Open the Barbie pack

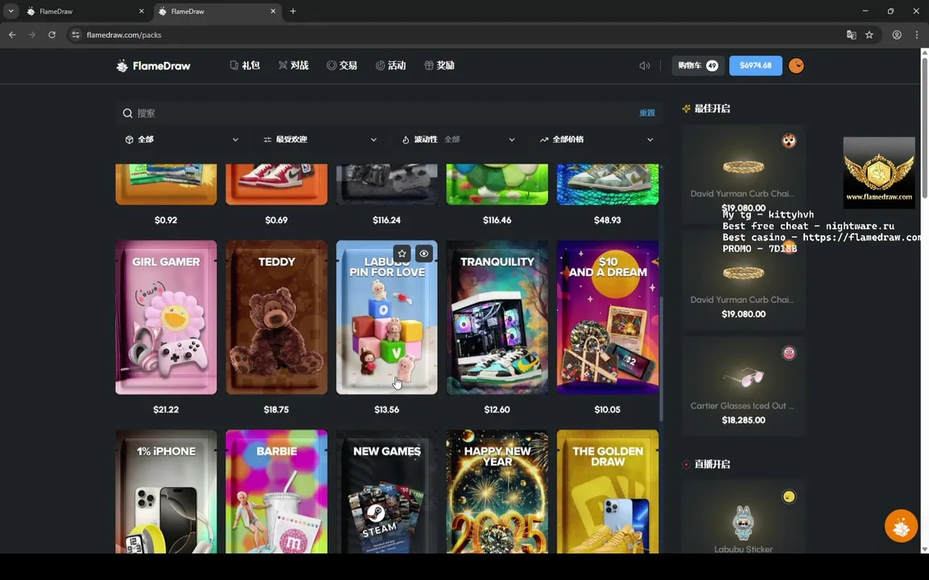(276, 491)
